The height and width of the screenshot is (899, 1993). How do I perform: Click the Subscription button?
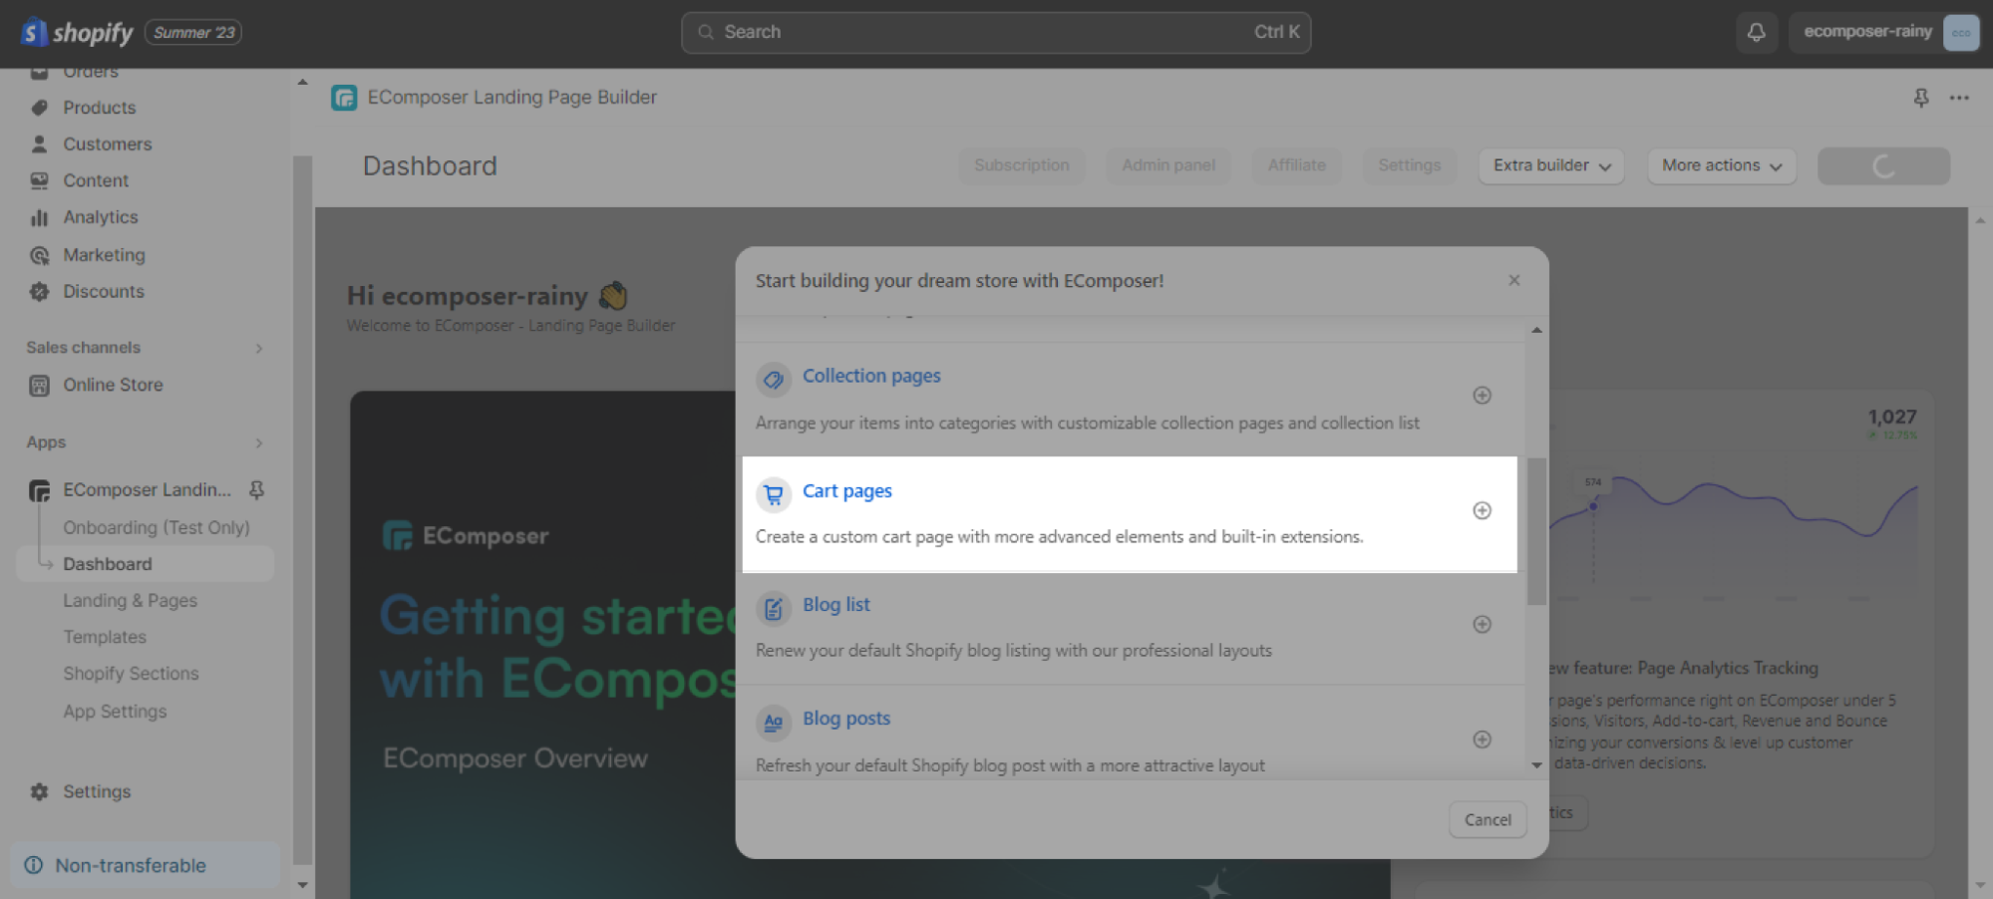tap(1022, 165)
